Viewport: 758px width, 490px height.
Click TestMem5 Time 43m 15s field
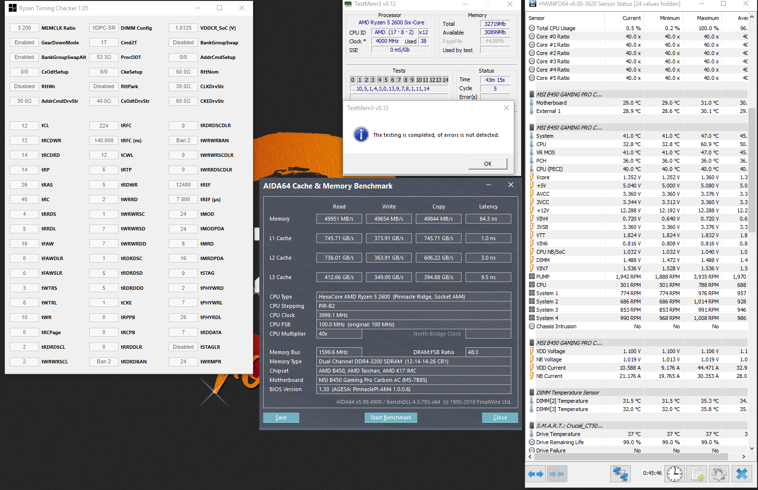[x=495, y=80]
